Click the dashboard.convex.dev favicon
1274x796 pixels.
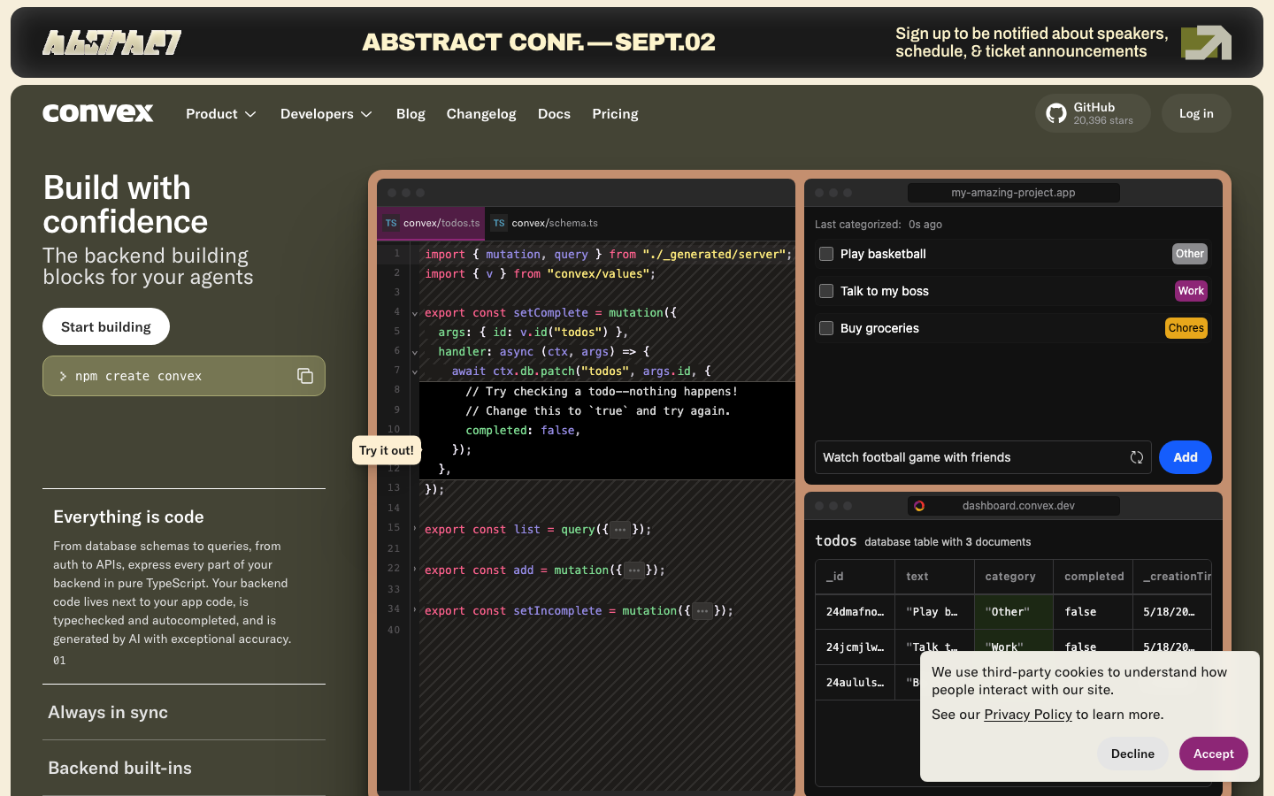pos(919,506)
